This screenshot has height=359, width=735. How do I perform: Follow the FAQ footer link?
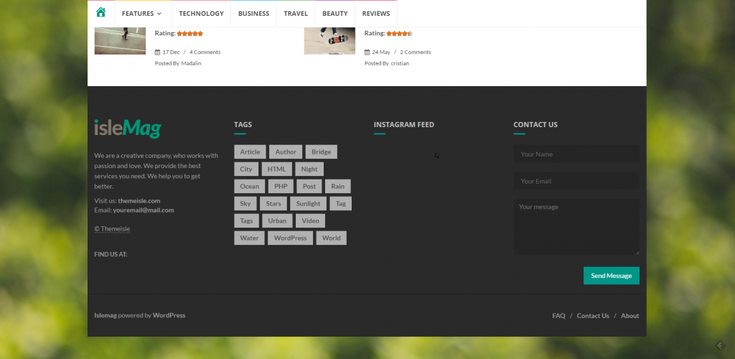(x=558, y=316)
